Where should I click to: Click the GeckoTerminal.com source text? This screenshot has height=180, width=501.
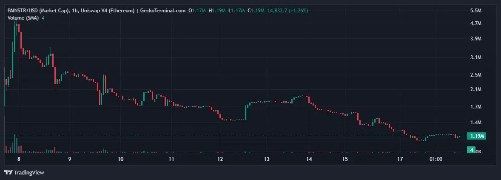[162, 11]
